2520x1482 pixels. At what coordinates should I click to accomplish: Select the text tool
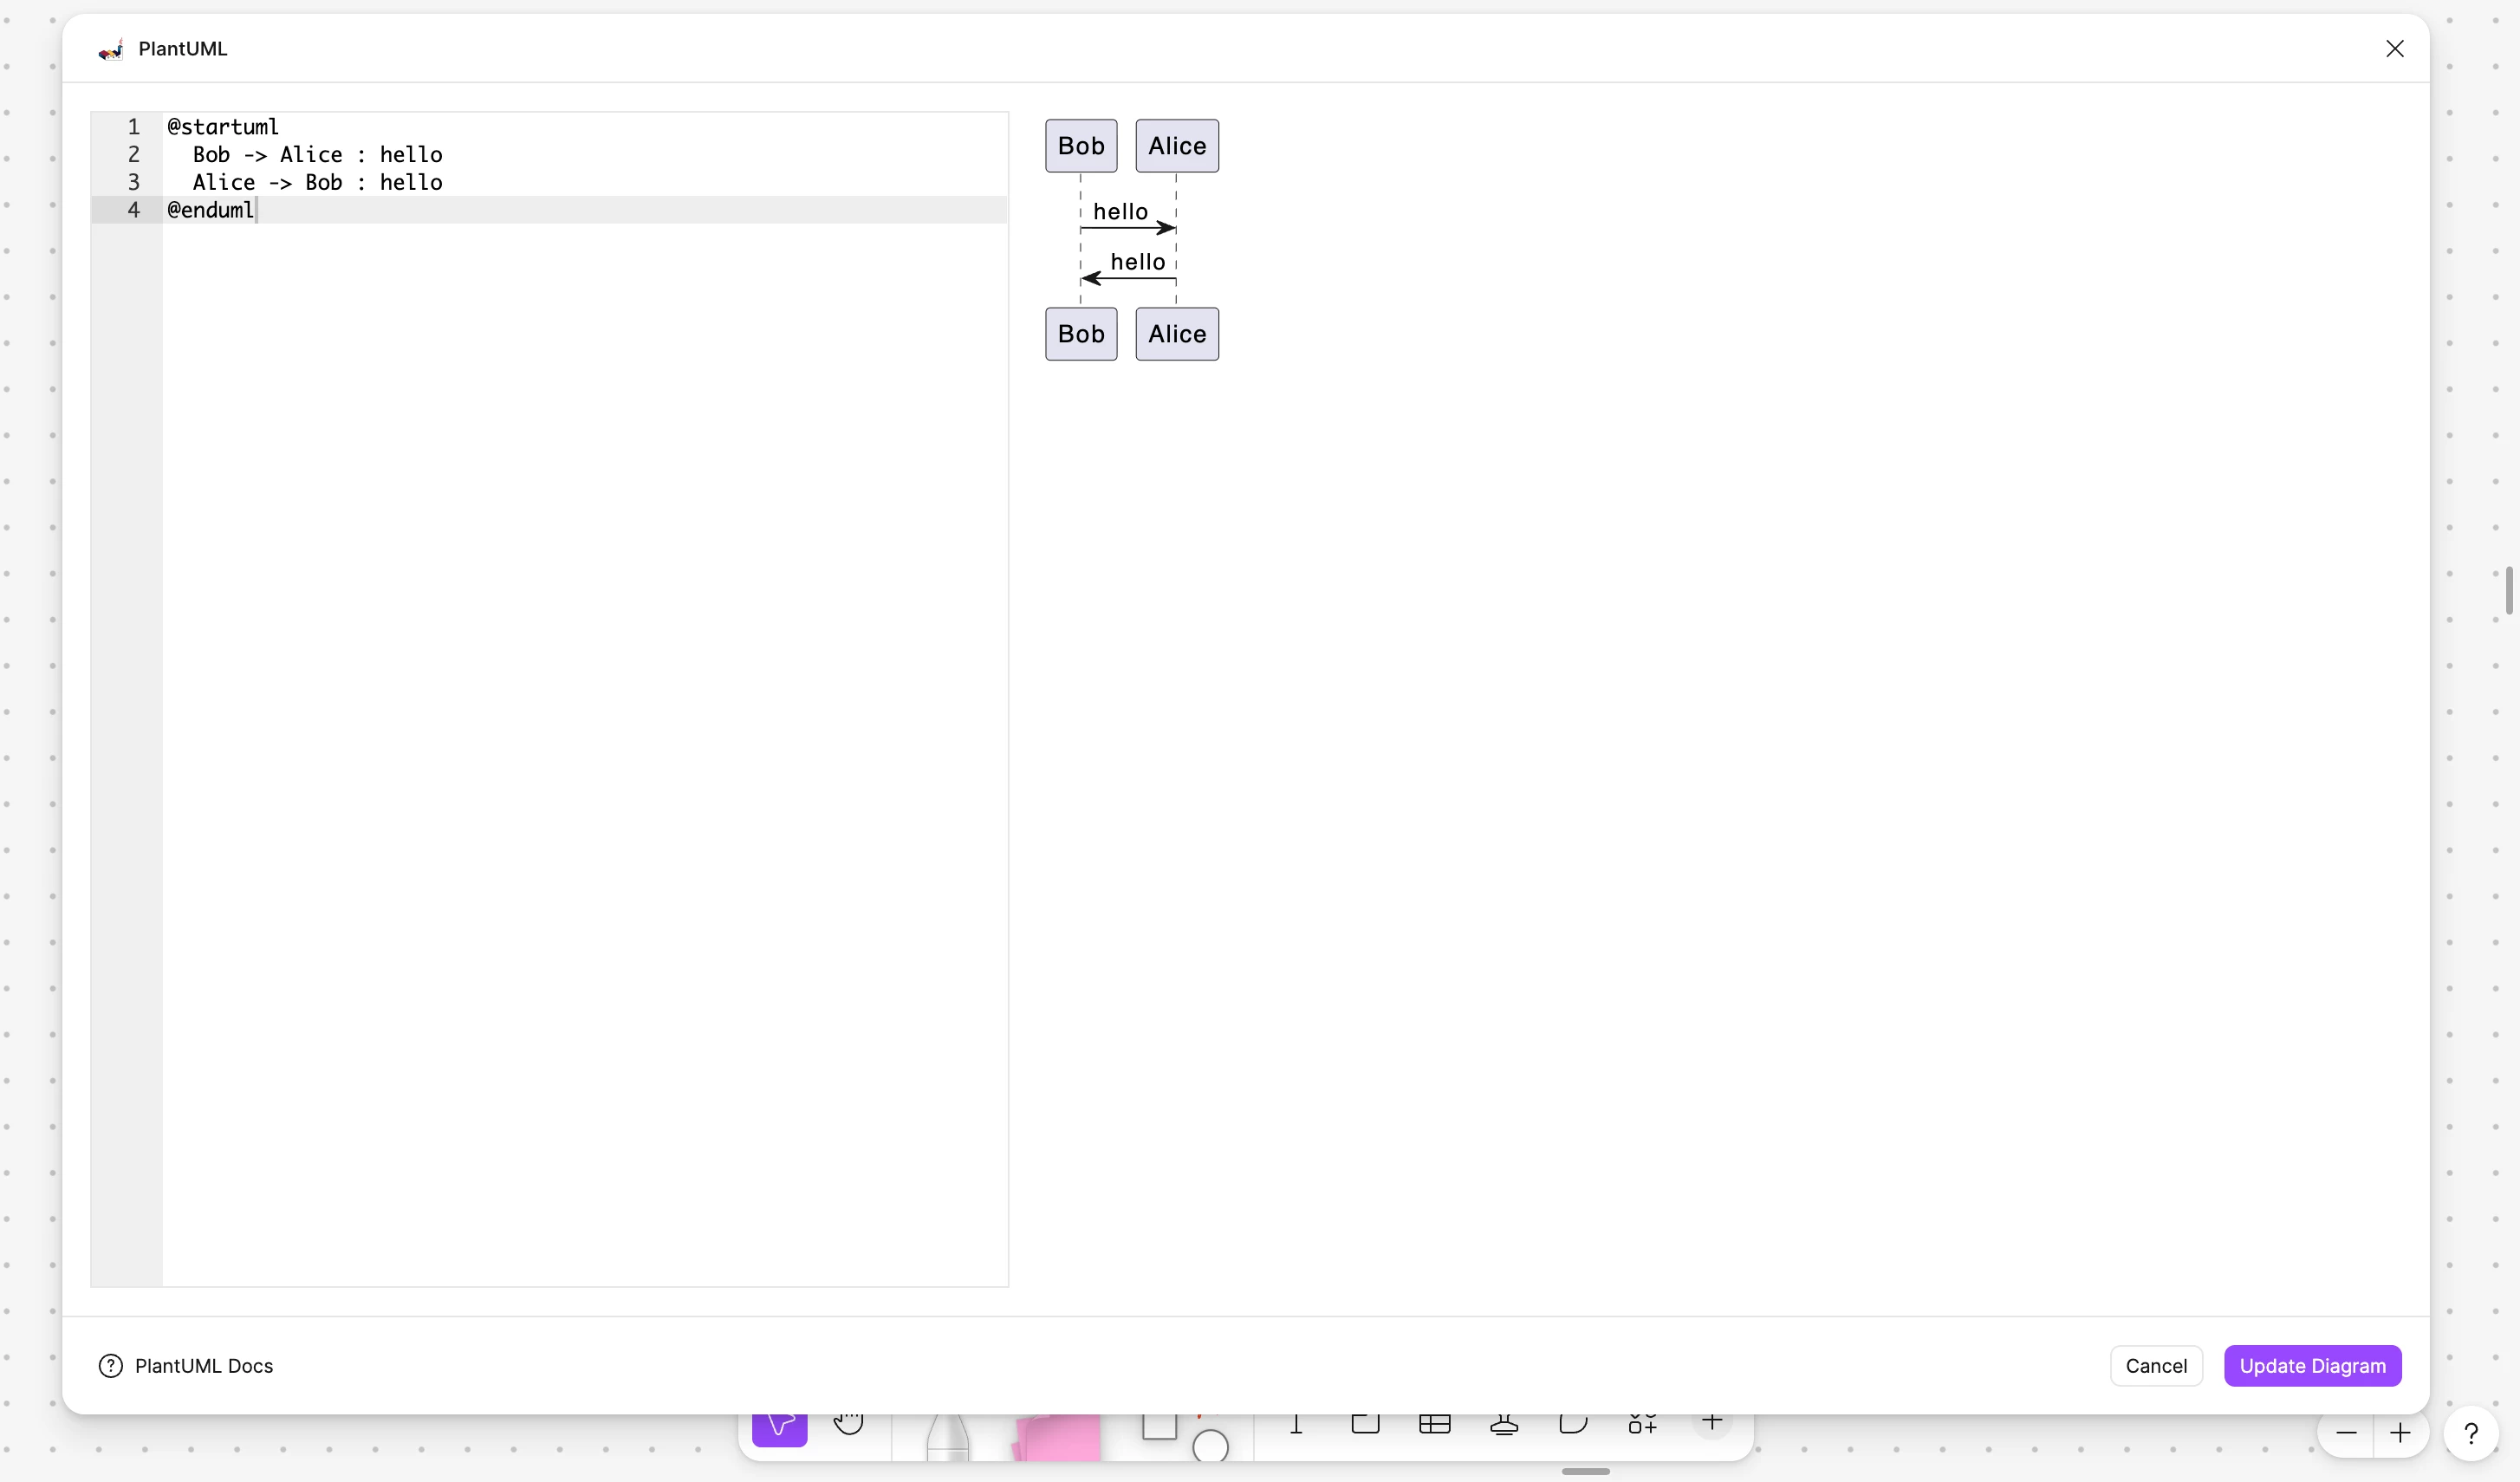click(1296, 1424)
